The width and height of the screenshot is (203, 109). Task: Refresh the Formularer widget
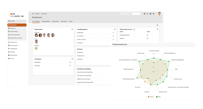[72, 59]
